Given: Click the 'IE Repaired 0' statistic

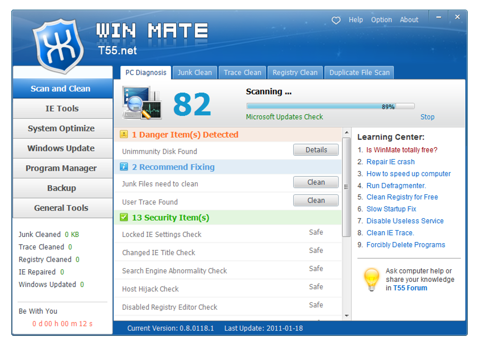Looking at the screenshot, I should 42,272.
